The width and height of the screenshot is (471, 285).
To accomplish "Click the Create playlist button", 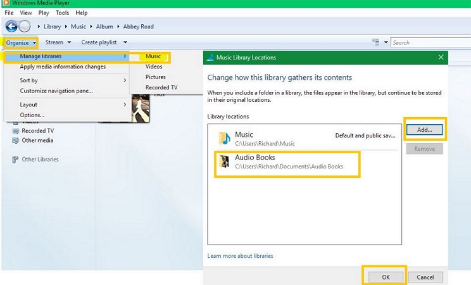I will click(99, 42).
